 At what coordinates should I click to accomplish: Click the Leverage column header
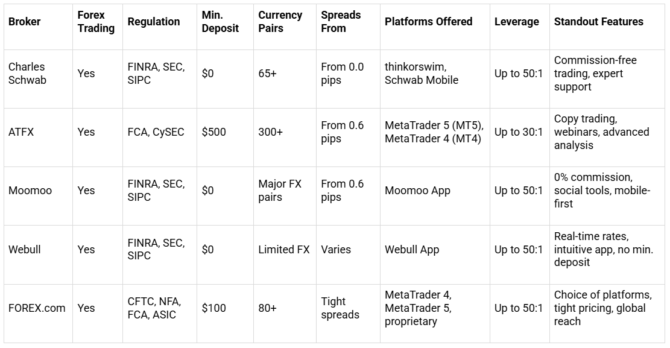click(516, 22)
